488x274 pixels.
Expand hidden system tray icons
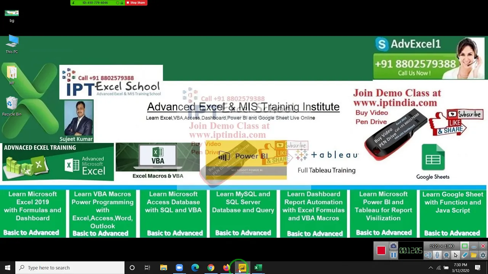point(430,268)
